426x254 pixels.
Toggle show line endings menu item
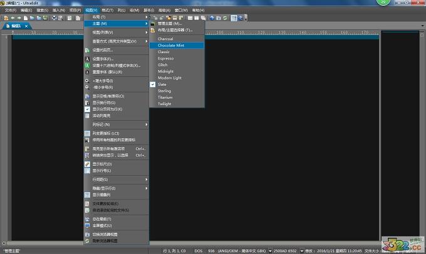pos(117,103)
